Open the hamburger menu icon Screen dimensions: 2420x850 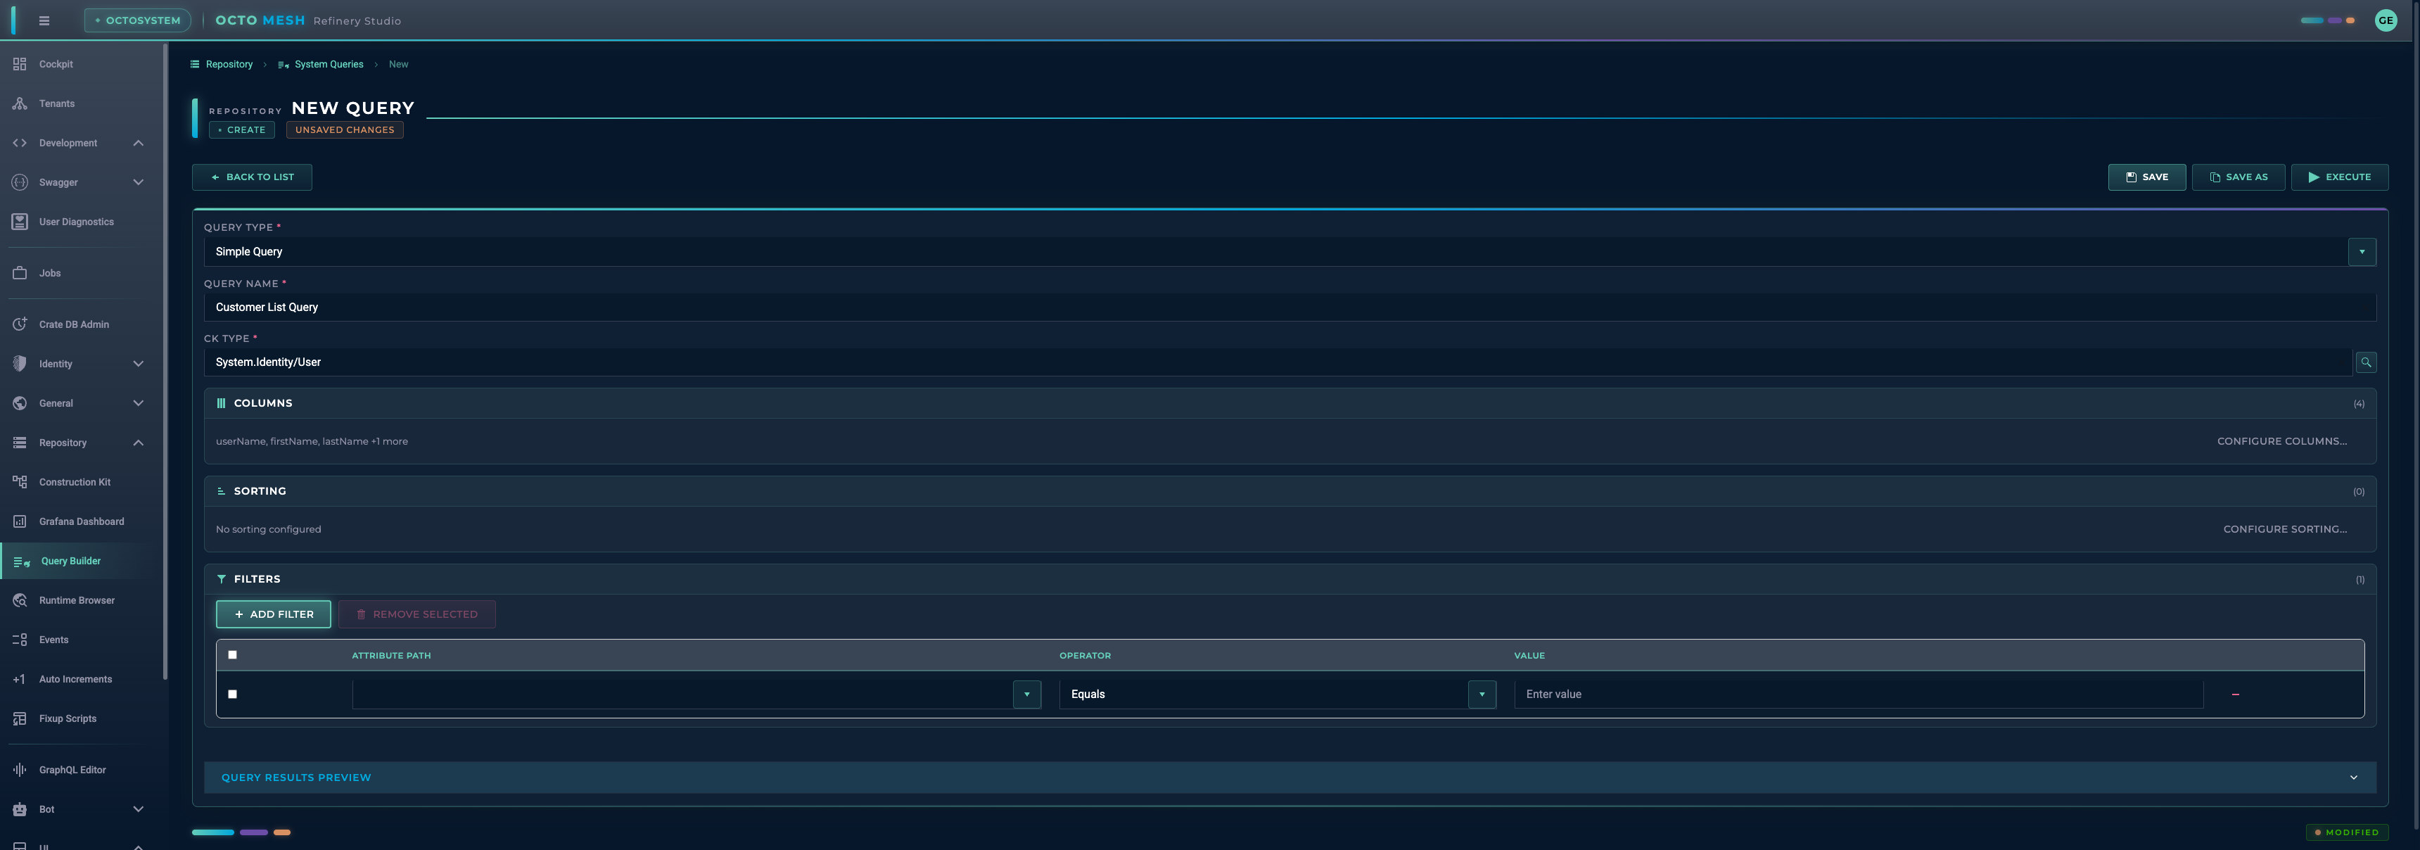pos(43,20)
